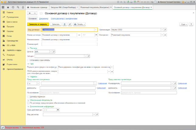Viewport: 196px width, 130px height.
Task: Click the zoom magnifier icon in title bar
Action: click(x=152, y=2)
